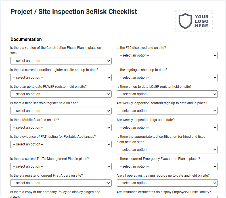226x198 pixels.
Task: Expand the induction register dropdown
Action: [x=61, y=78]
